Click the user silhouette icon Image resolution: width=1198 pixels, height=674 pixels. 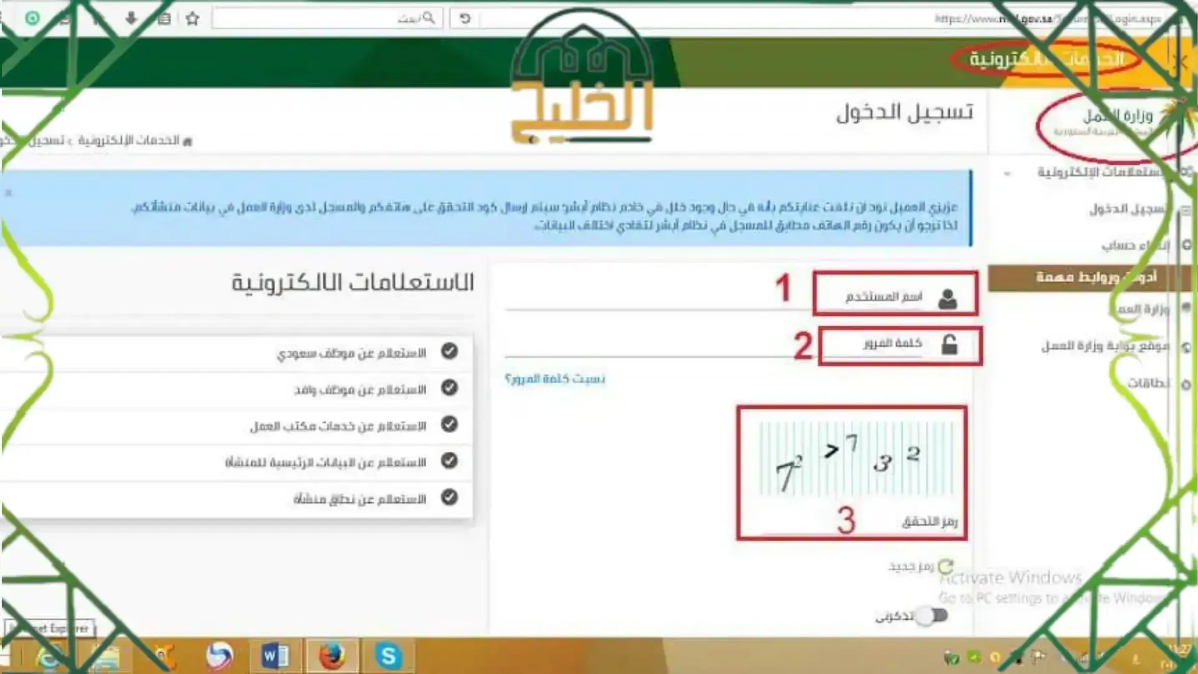pos(947,299)
